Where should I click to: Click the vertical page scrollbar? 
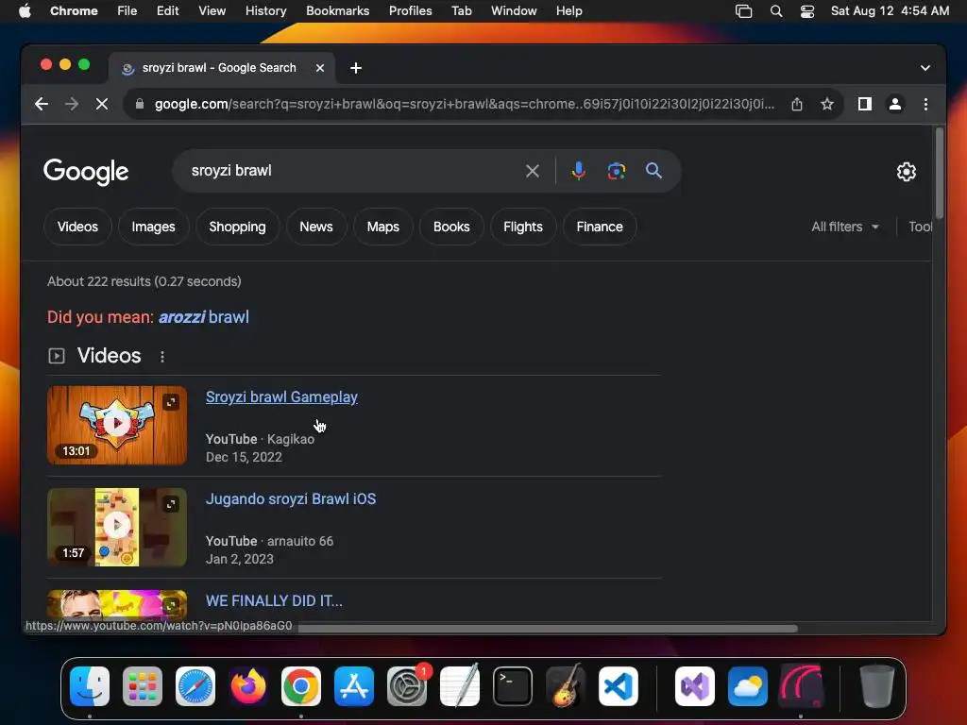tap(940, 174)
